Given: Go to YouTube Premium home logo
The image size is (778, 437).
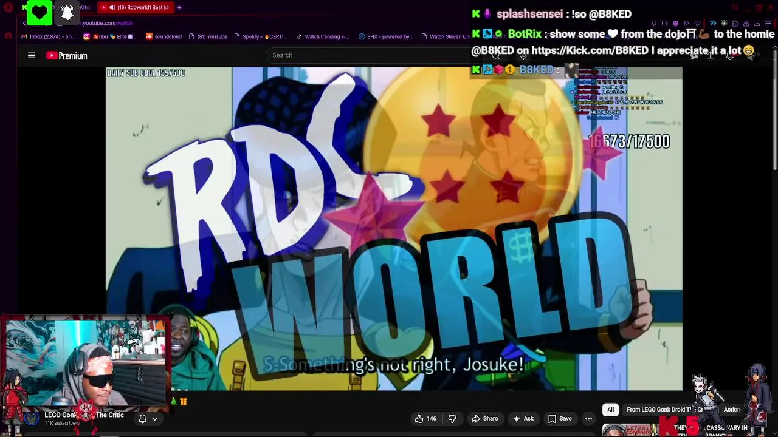Looking at the screenshot, I should [x=67, y=55].
